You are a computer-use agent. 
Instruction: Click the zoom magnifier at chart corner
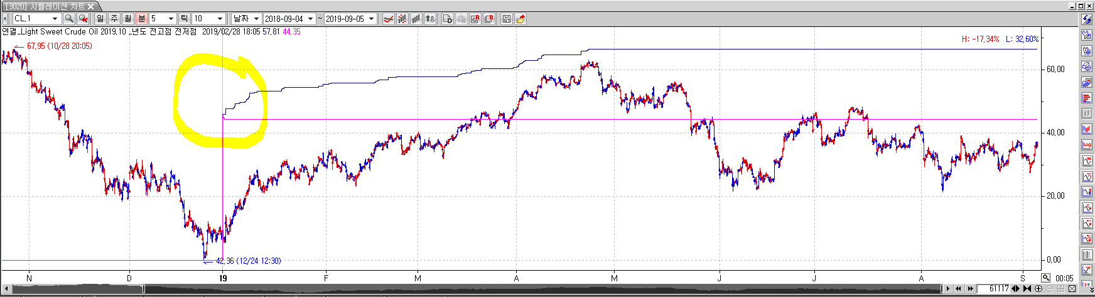pos(1045,278)
